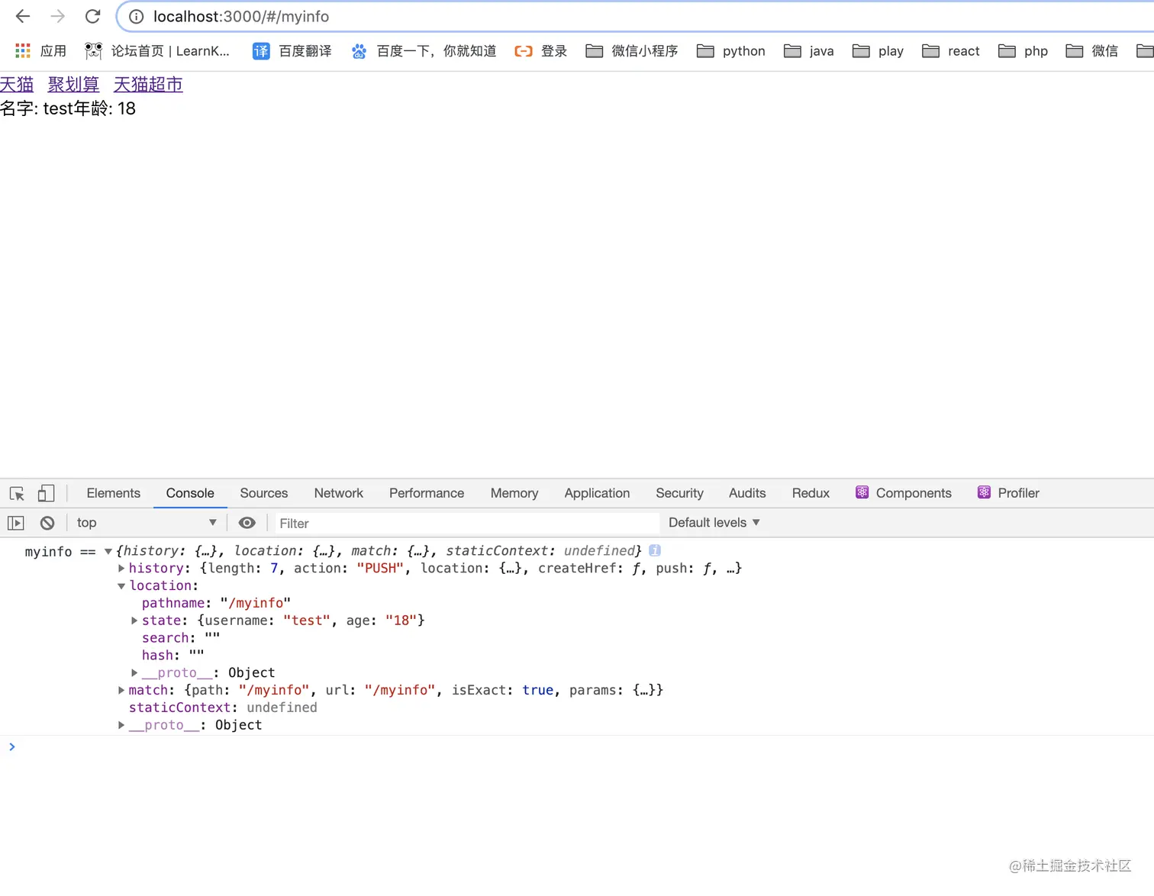Open the react bookmark folder

(951, 51)
